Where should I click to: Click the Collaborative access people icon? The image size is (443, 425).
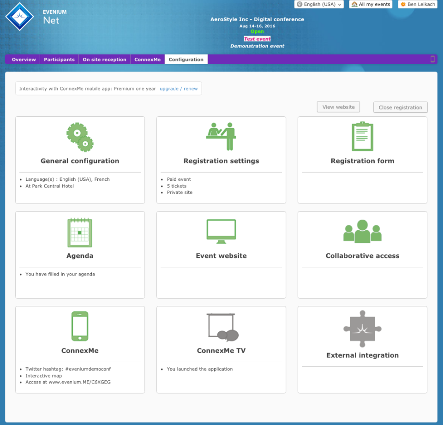coord(362,231)
